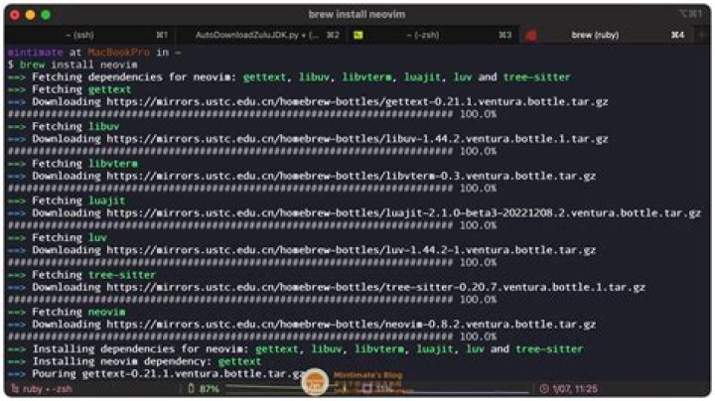Open the luajit-2.1.0-beta3 bottle download URL

pyautogui.click(x=403, y=212)
